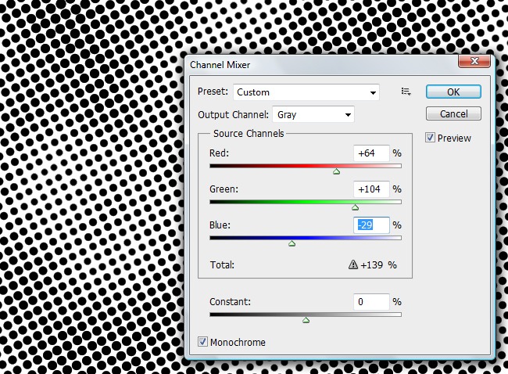Open the Preset dropdown showing Custom
This screenshot has height=374, width=508.
(x=306, y=92)
